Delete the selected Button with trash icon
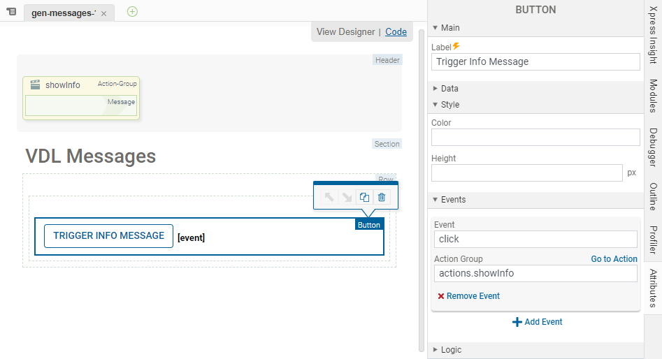Image resolution: width=662 pixels, height=359 pixels. (382, 198)
